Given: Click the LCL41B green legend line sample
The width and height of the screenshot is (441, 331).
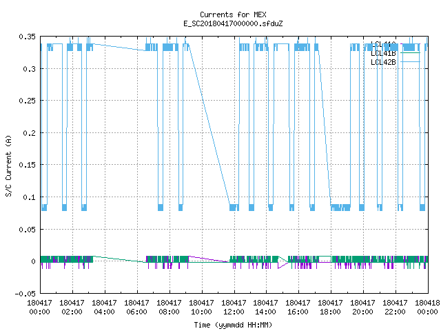Looking at the screenshot, I should coord(410,53).
